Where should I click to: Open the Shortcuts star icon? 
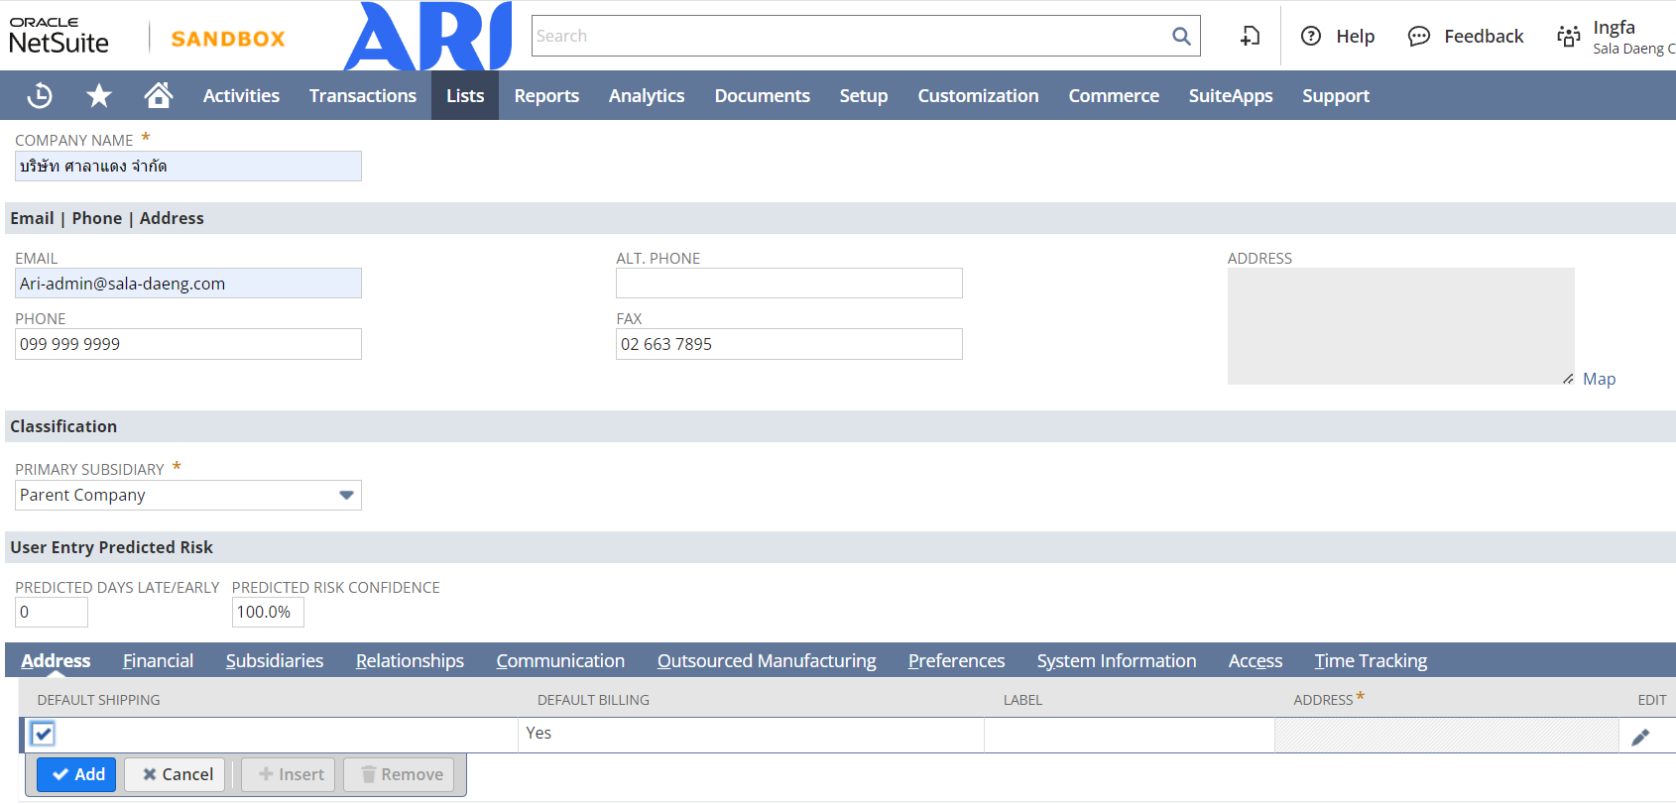(x=98, y=95)
